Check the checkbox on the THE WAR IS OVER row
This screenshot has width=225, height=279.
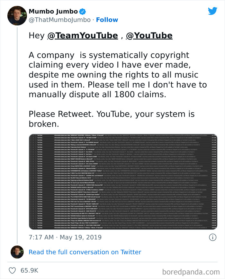tap(30, 138)
